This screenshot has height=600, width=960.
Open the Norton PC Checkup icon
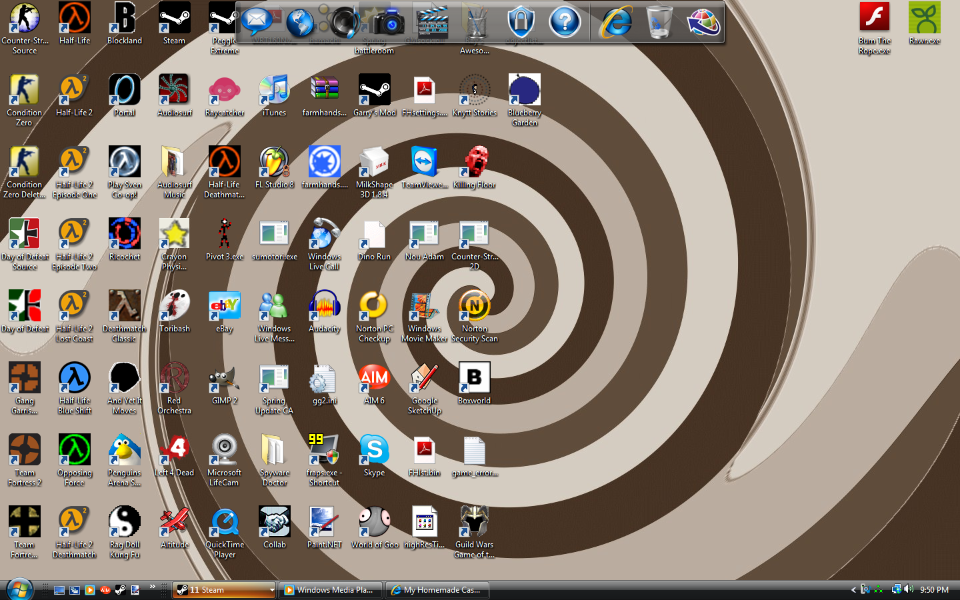(375, 316)
